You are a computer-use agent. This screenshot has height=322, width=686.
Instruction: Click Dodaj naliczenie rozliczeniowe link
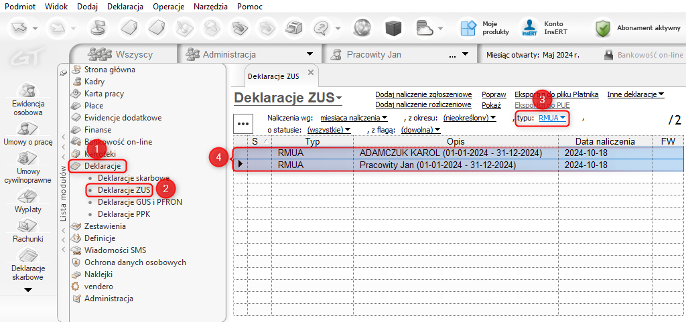click(x=423, y=105)
